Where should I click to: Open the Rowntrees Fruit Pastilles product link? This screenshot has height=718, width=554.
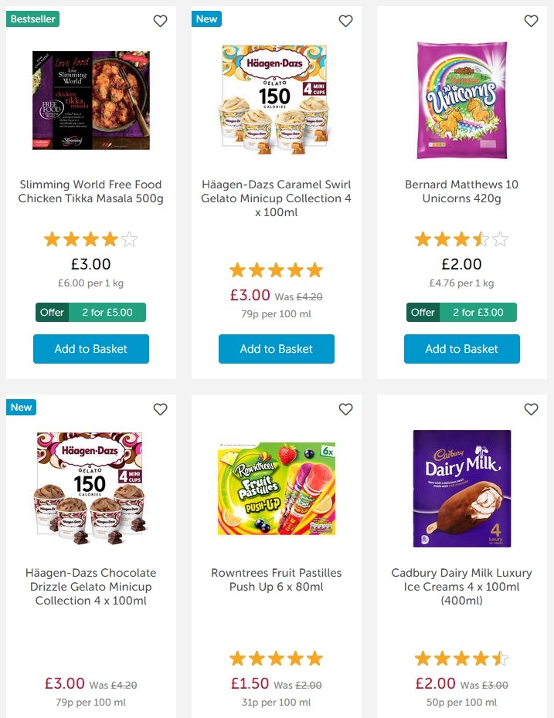tap(276, 580)
